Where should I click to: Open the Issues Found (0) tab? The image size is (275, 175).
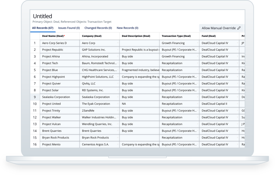click(69, 28)
